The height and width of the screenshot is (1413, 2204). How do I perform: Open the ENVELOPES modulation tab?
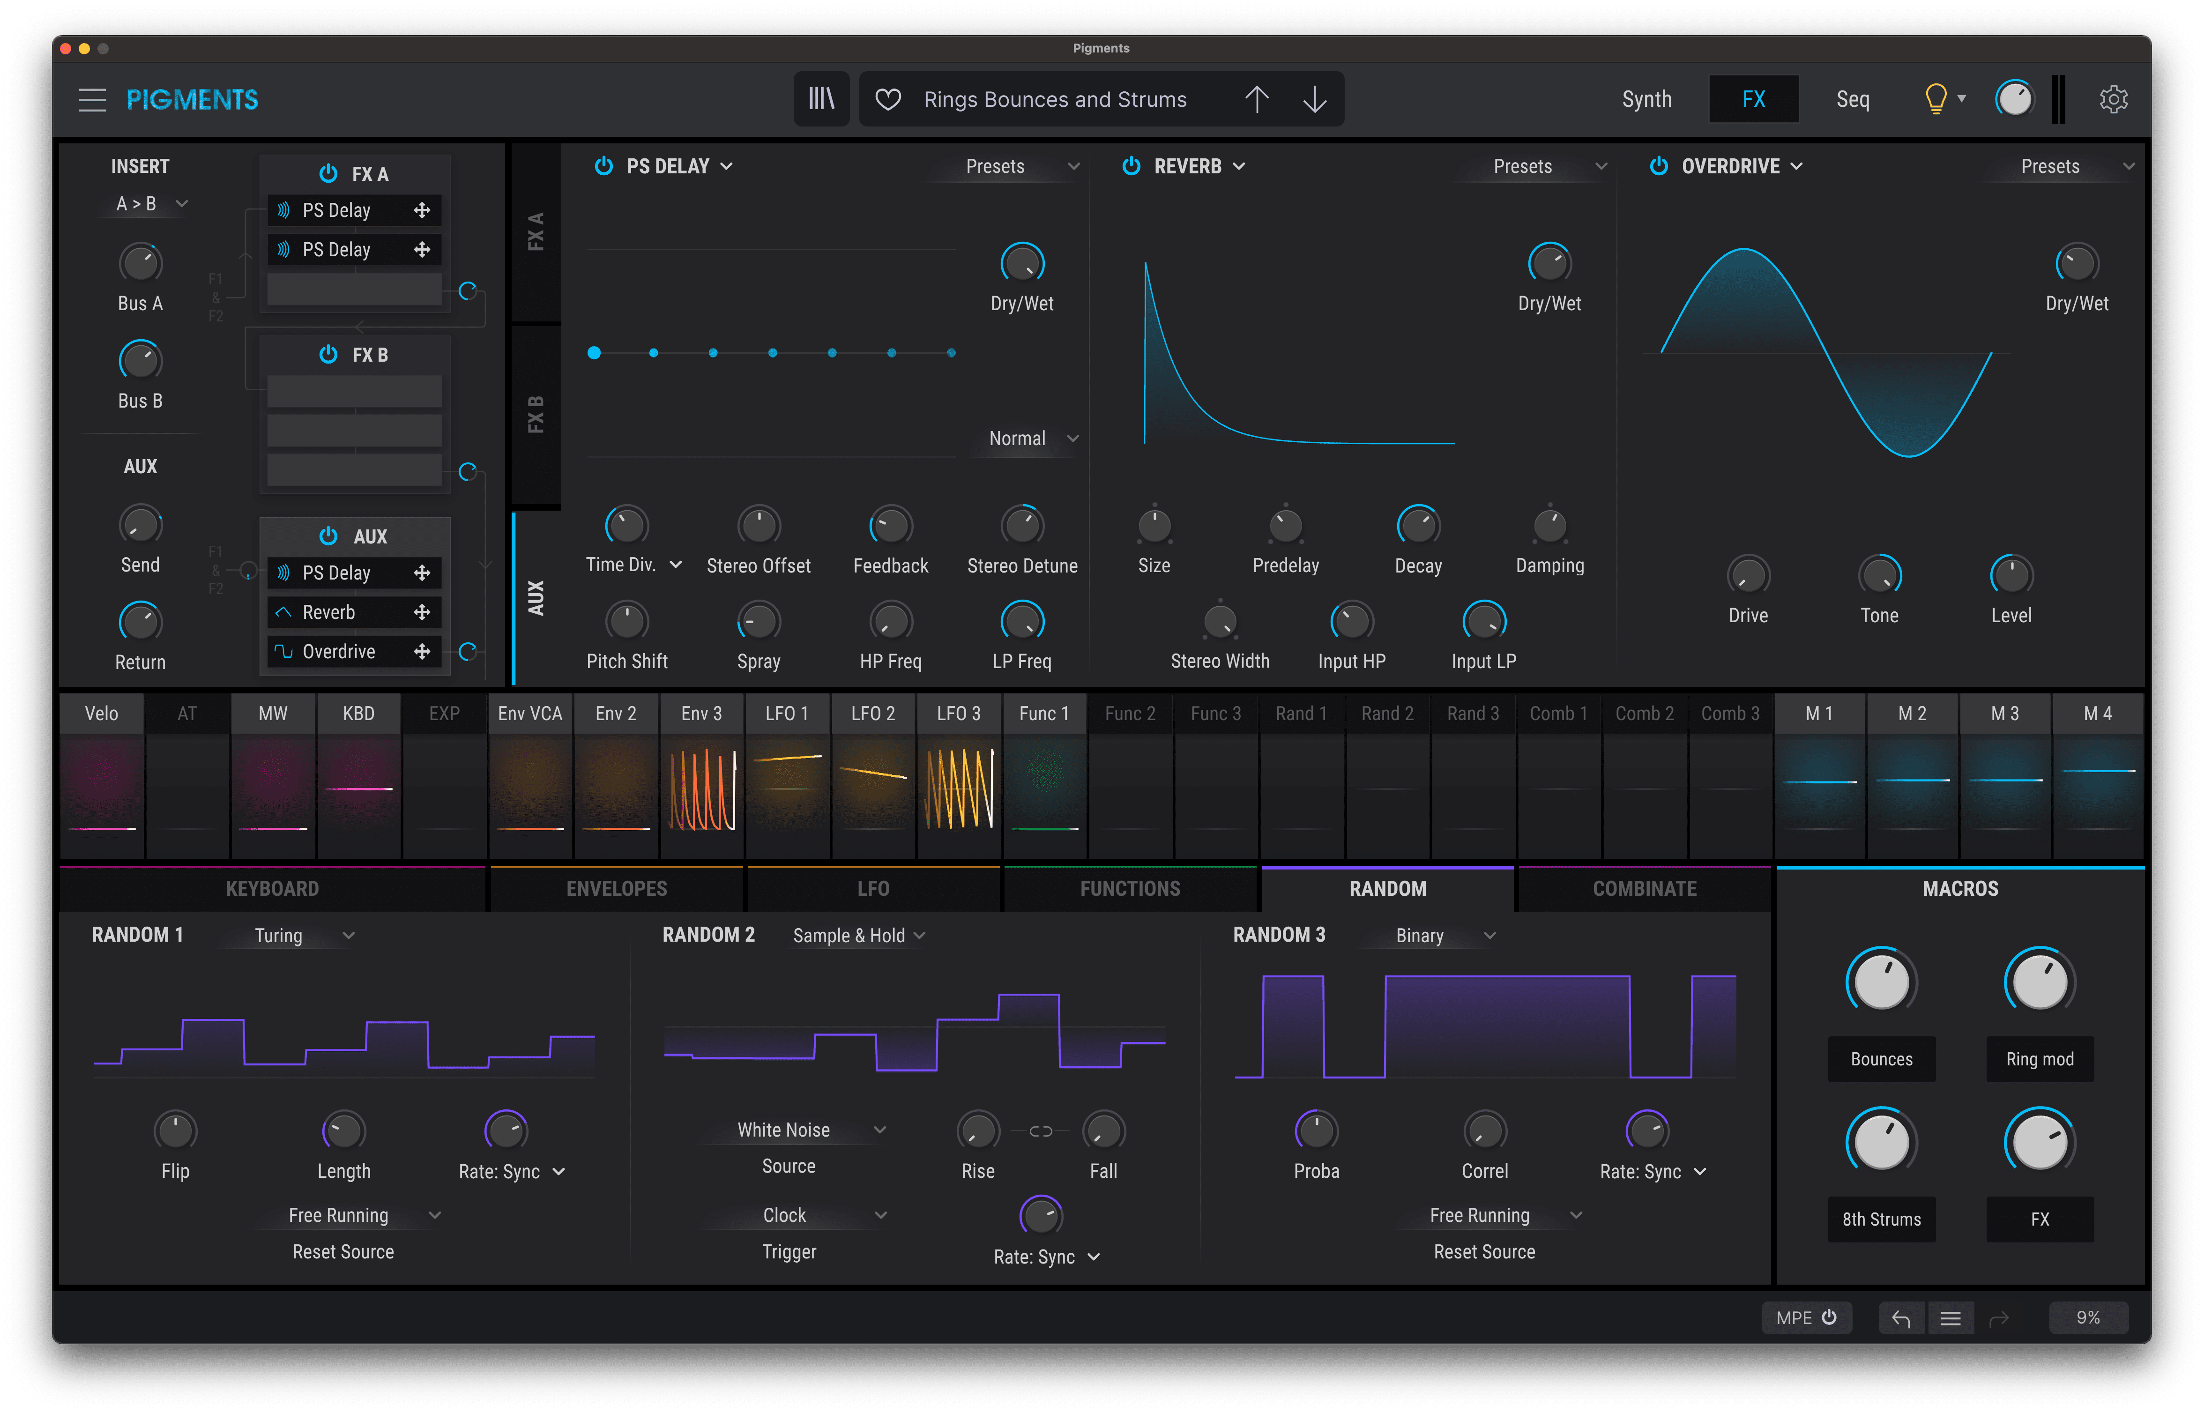[617, 888]
